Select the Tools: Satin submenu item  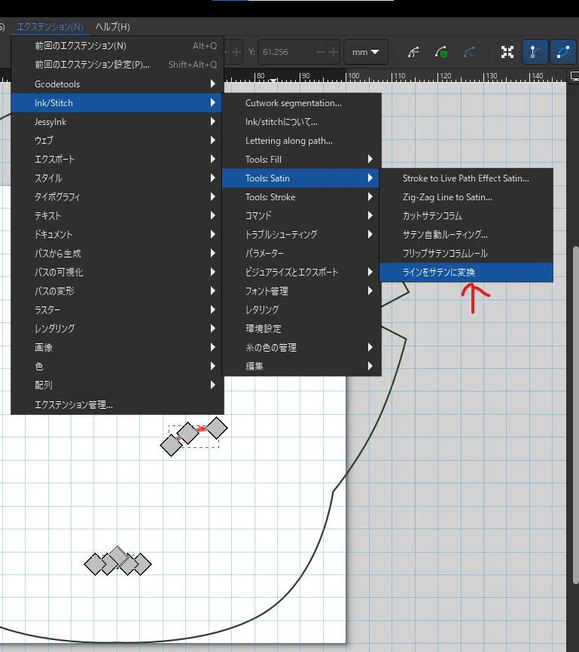click(x=302, y=178)
